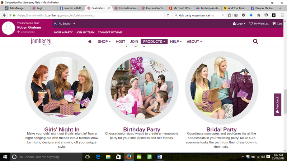Viewport: 287px width, 161px height.
Task: Click the browser search box
Action: [x=199, y=15]
